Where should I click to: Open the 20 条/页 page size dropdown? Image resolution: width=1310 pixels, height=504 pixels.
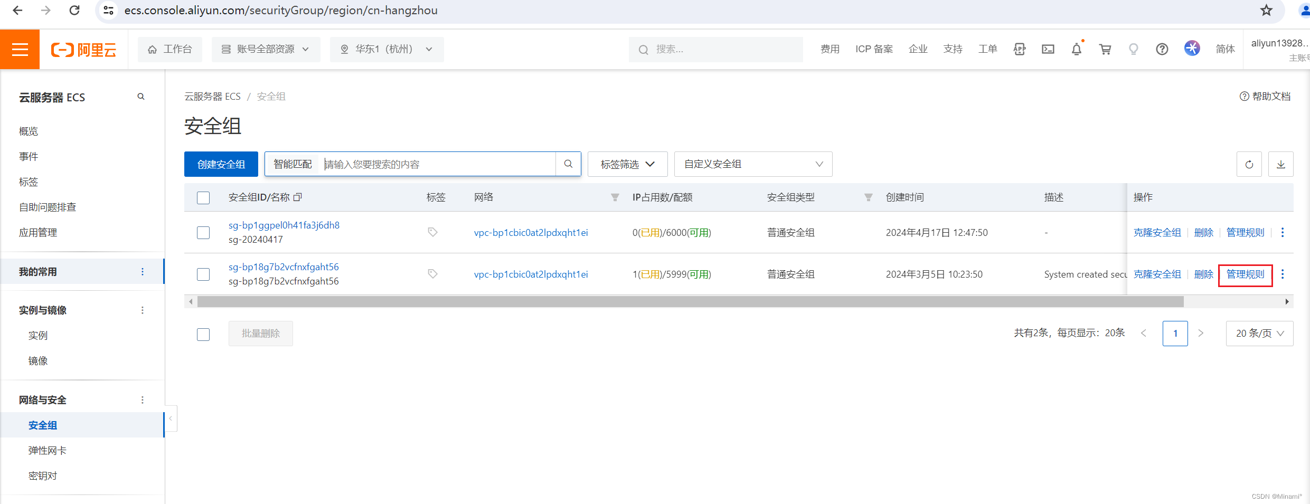[x=1259, y=334]
